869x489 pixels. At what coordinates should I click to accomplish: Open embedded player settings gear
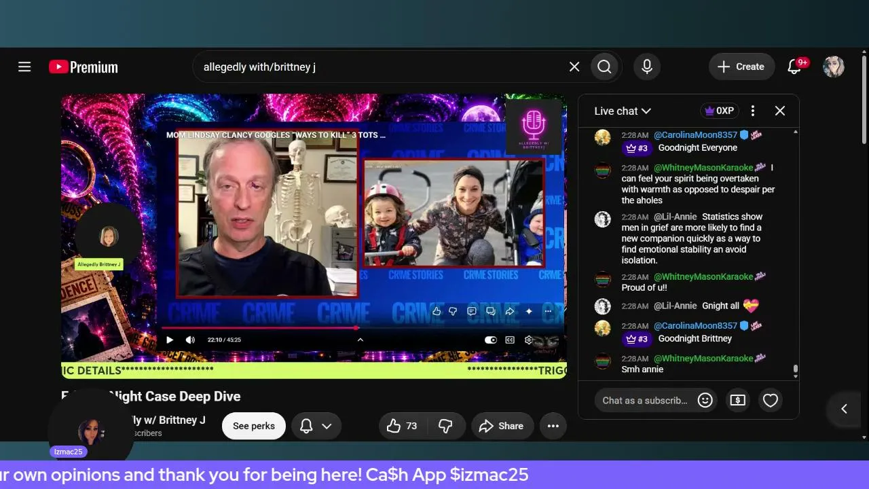(x=529, y=340)
